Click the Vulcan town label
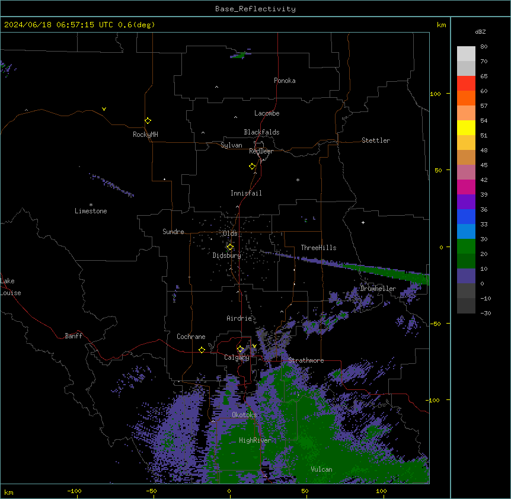 (321, 469)
